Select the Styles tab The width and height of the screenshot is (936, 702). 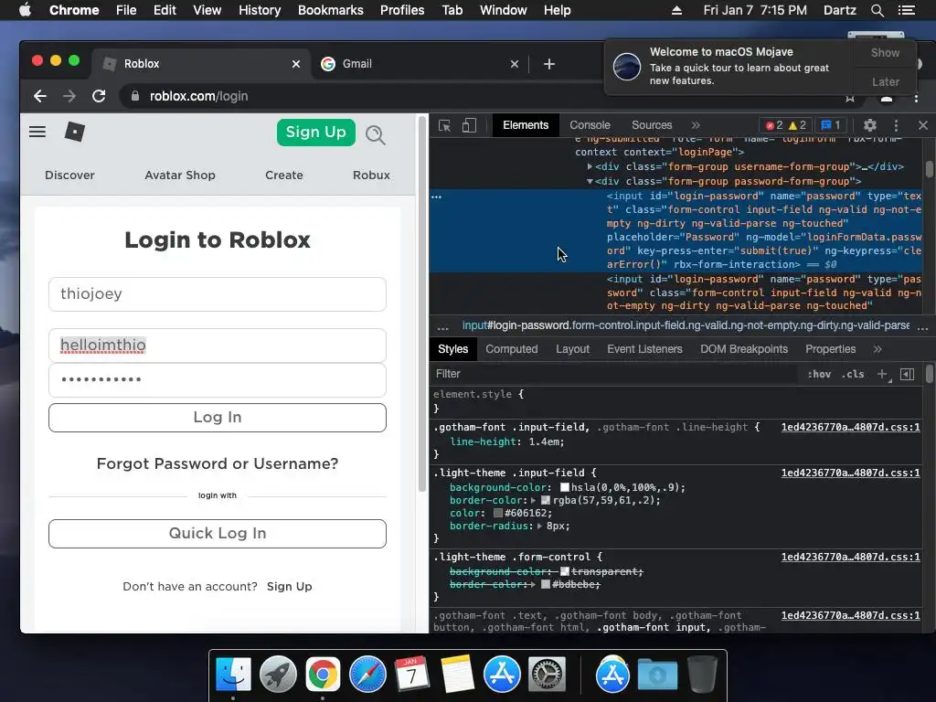pos(453,349)
